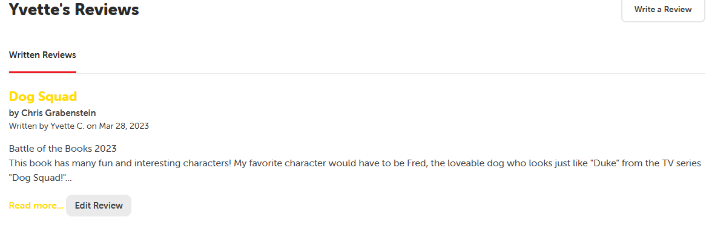Select the Mar 28, 2023 review date

124,126
